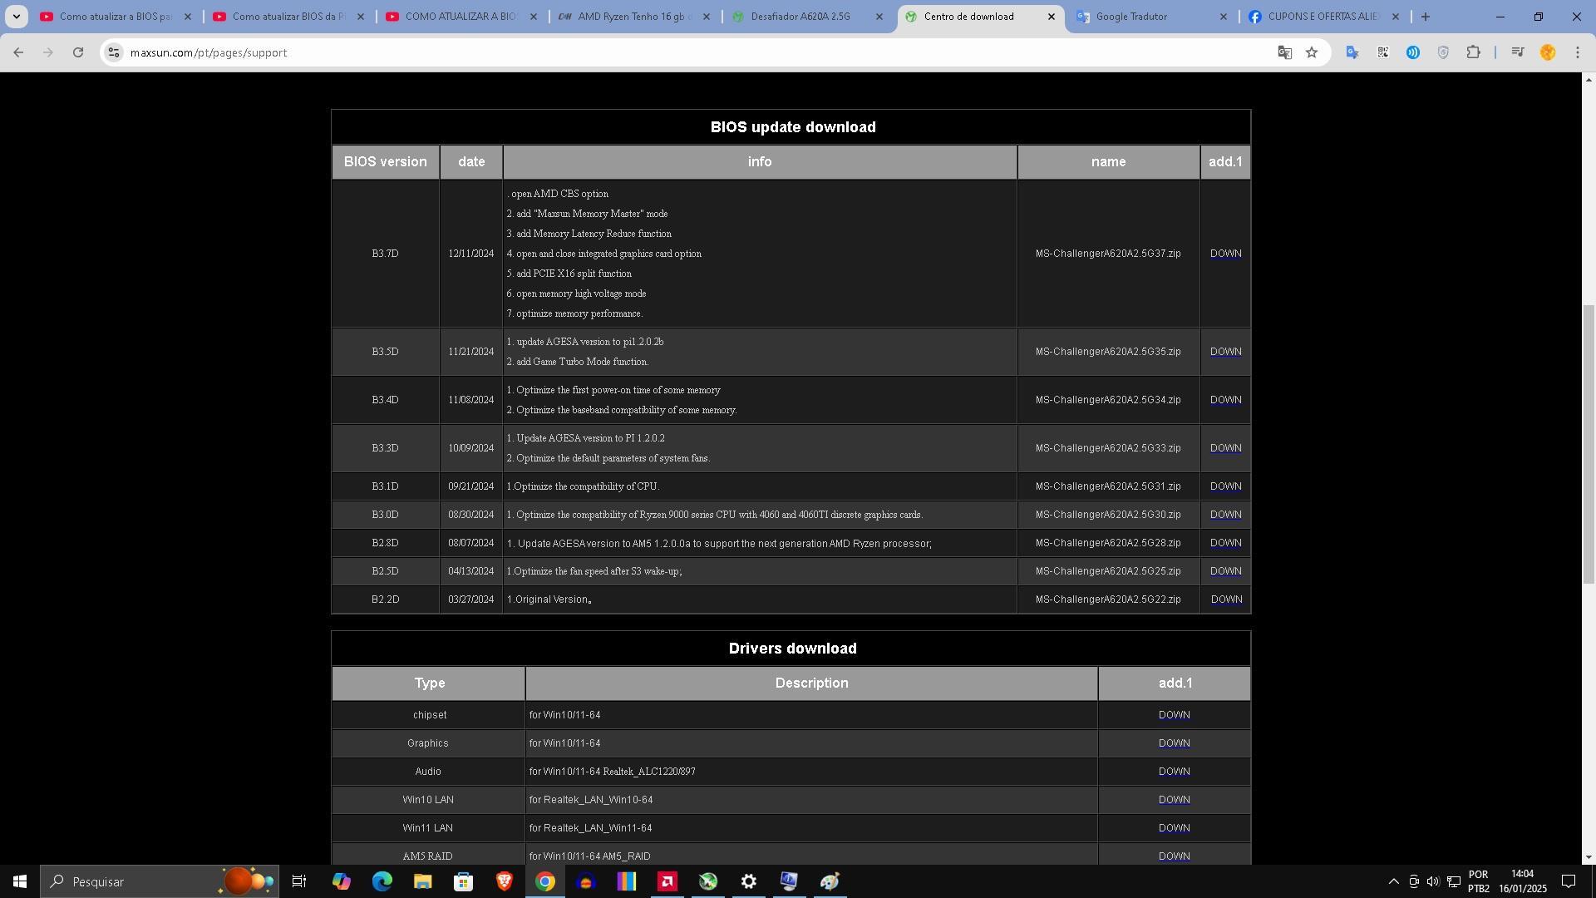Open Settings gear on the taskbar

click(748, 881)
